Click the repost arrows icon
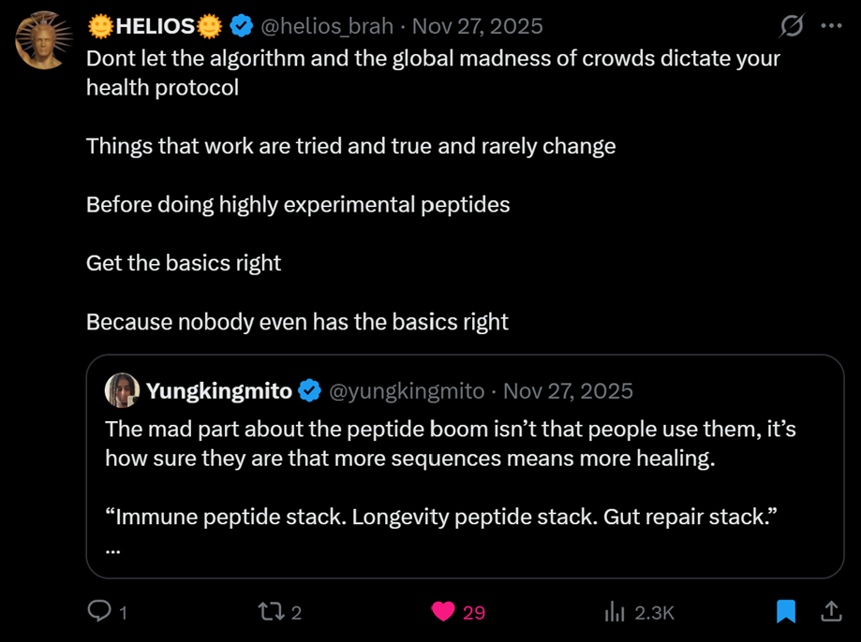This screenshot has width=861, height=642. [x=269, y=612]
